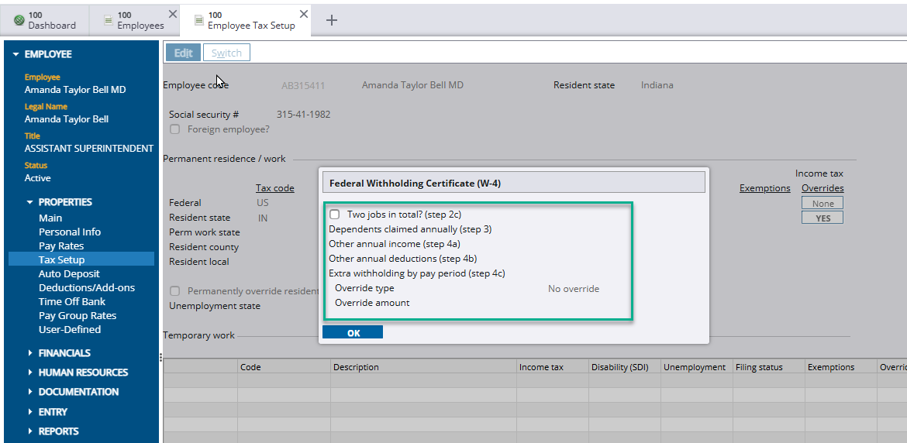Expand the ENTRY section
Viewport: 907px width, 443px height.
(30, 412)
